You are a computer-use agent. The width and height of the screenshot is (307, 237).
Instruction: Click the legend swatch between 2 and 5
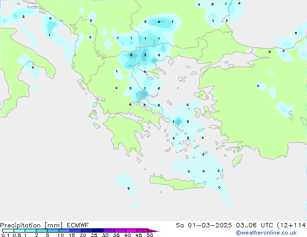42,231
